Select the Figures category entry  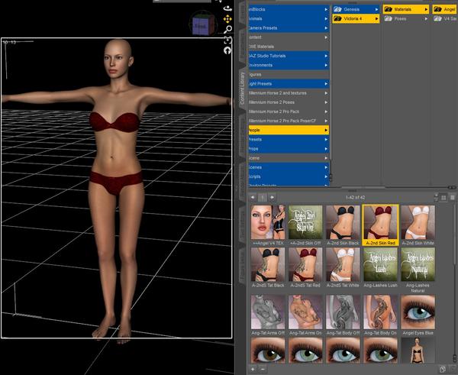click(289, 75)
